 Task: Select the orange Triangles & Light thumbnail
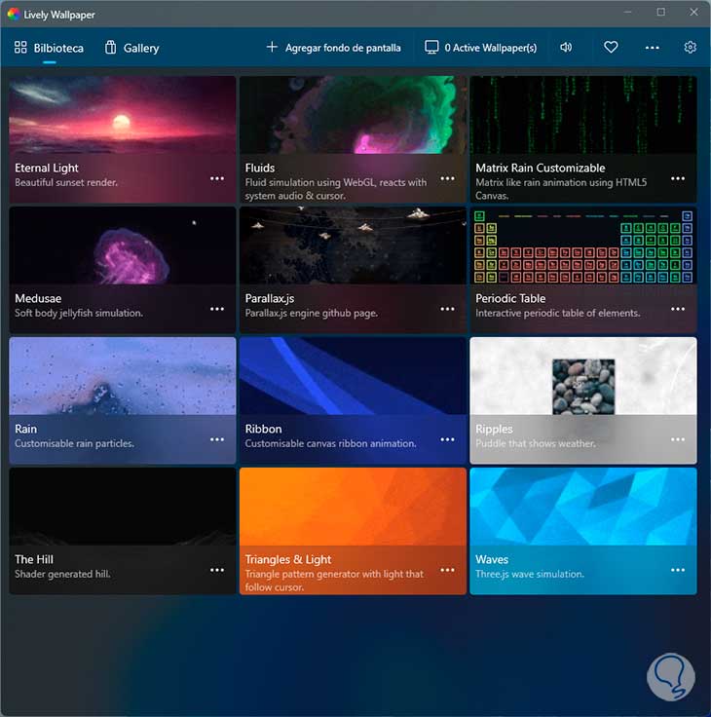[x=353, y=507]
